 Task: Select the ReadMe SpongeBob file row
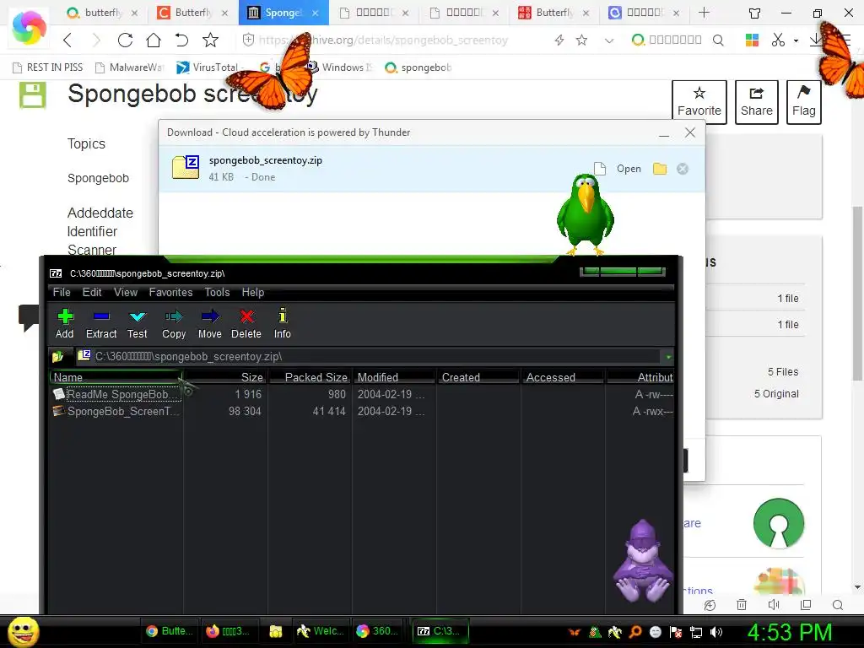coord(363,394)
